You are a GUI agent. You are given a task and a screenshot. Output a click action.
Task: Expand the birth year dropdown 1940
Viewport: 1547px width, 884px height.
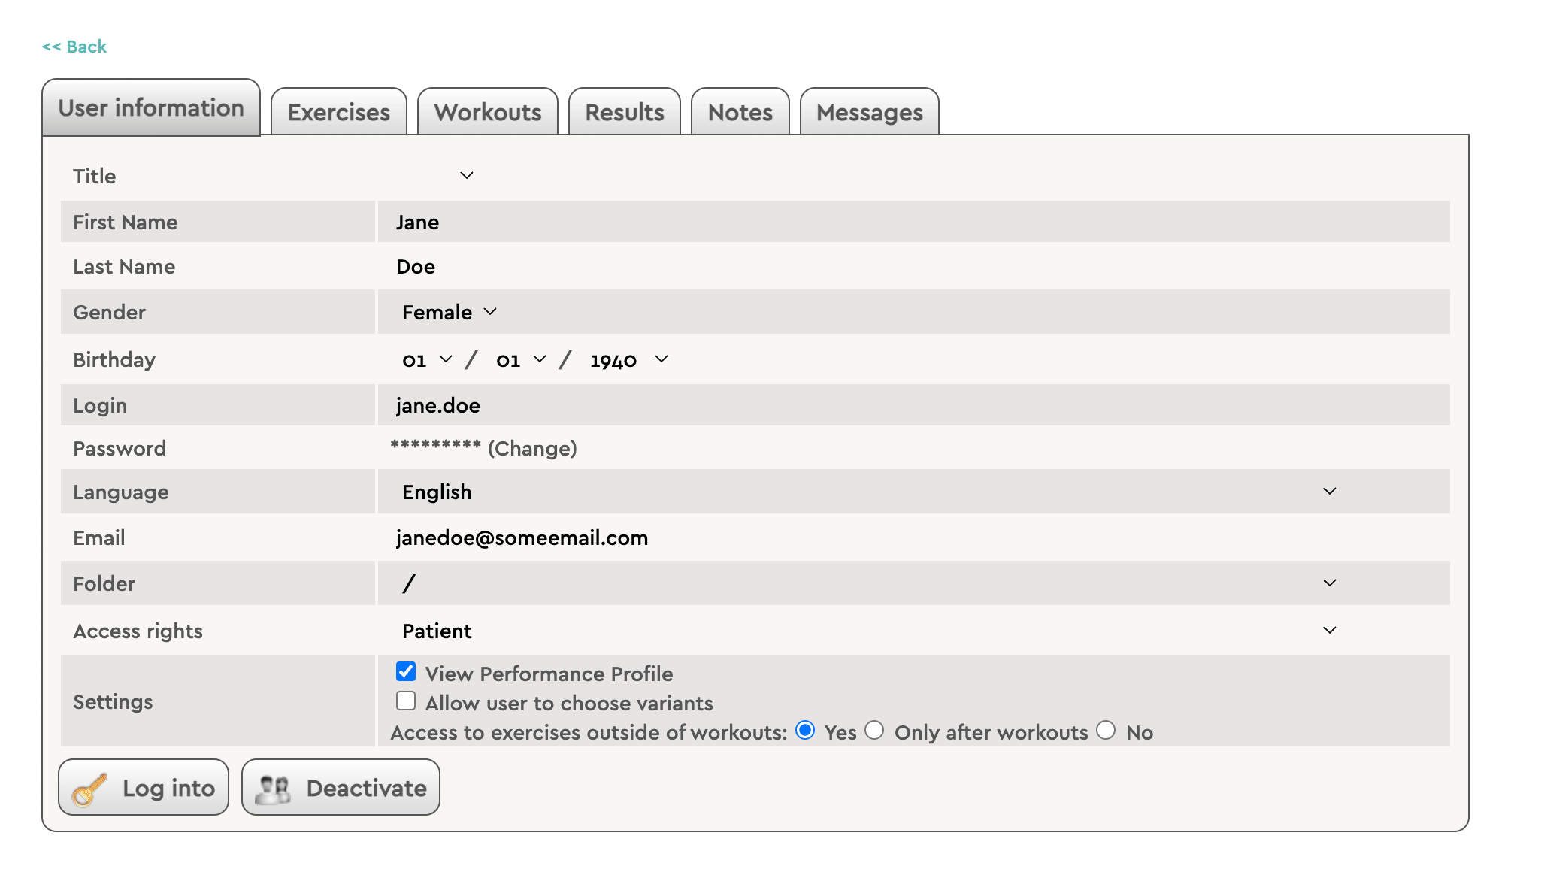pos(628,360)
